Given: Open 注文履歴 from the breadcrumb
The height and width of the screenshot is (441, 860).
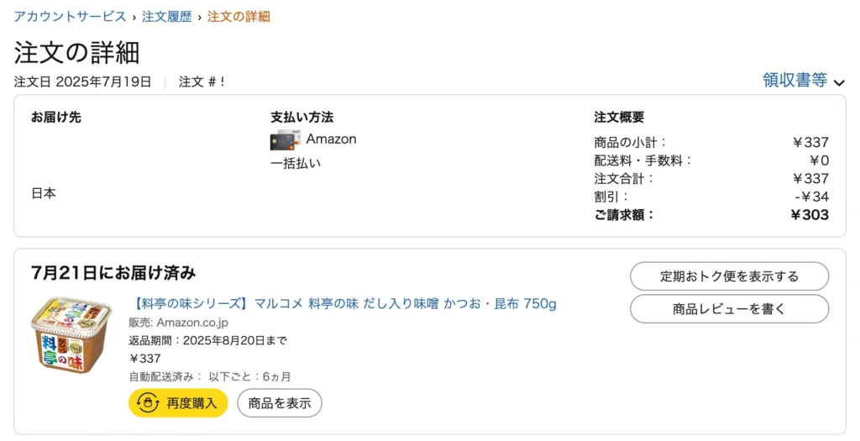Looking at the screenshot, I should (167, 17).
